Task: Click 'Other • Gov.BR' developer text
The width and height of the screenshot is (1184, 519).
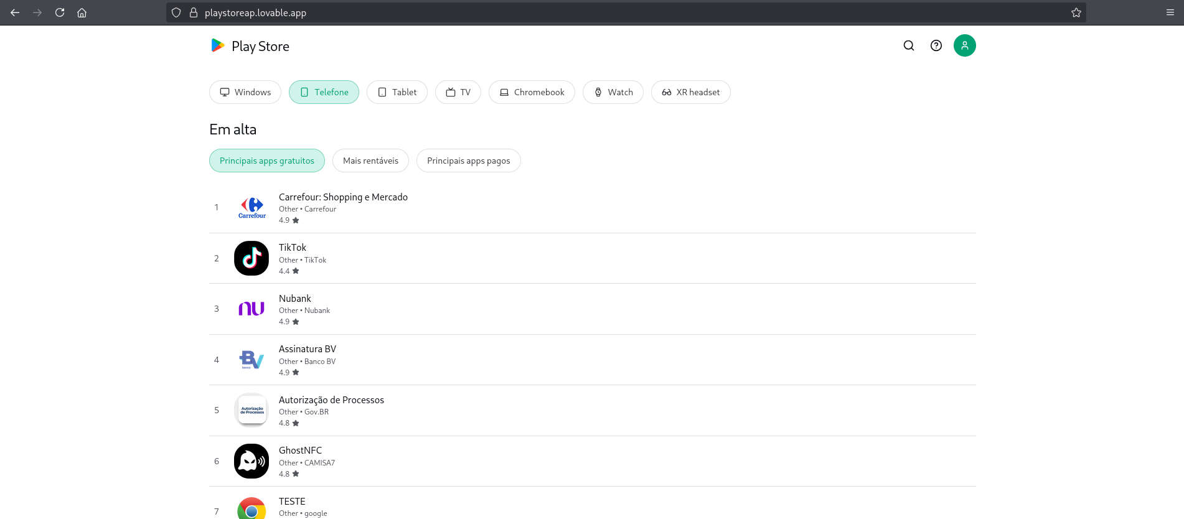Action: (x=304, y=412)
